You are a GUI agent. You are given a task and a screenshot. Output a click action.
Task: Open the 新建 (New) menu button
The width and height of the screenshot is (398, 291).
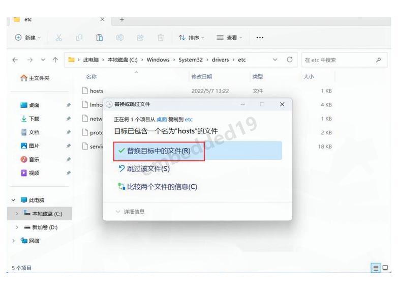(27, 38)
